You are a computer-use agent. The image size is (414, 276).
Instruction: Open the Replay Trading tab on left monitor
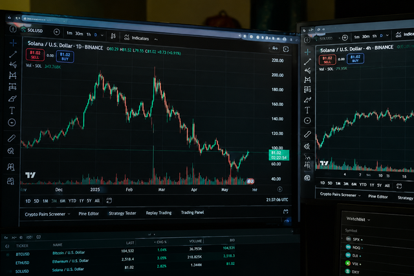pos(158,213)
